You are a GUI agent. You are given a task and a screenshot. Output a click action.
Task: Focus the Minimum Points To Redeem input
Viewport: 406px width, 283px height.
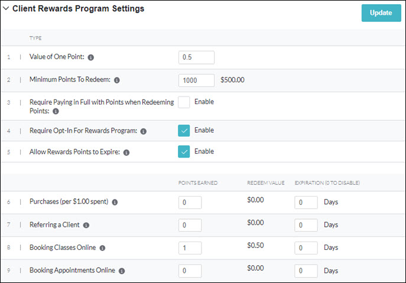tap(196, 80)
